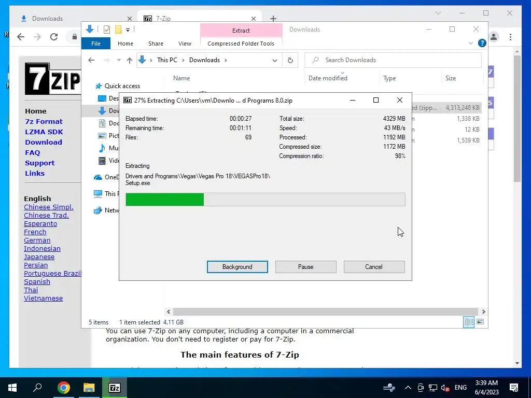This screenshot has height=398, width=531.
Task: Click Downloads in address breadcrumb
Action: [204, 60]
